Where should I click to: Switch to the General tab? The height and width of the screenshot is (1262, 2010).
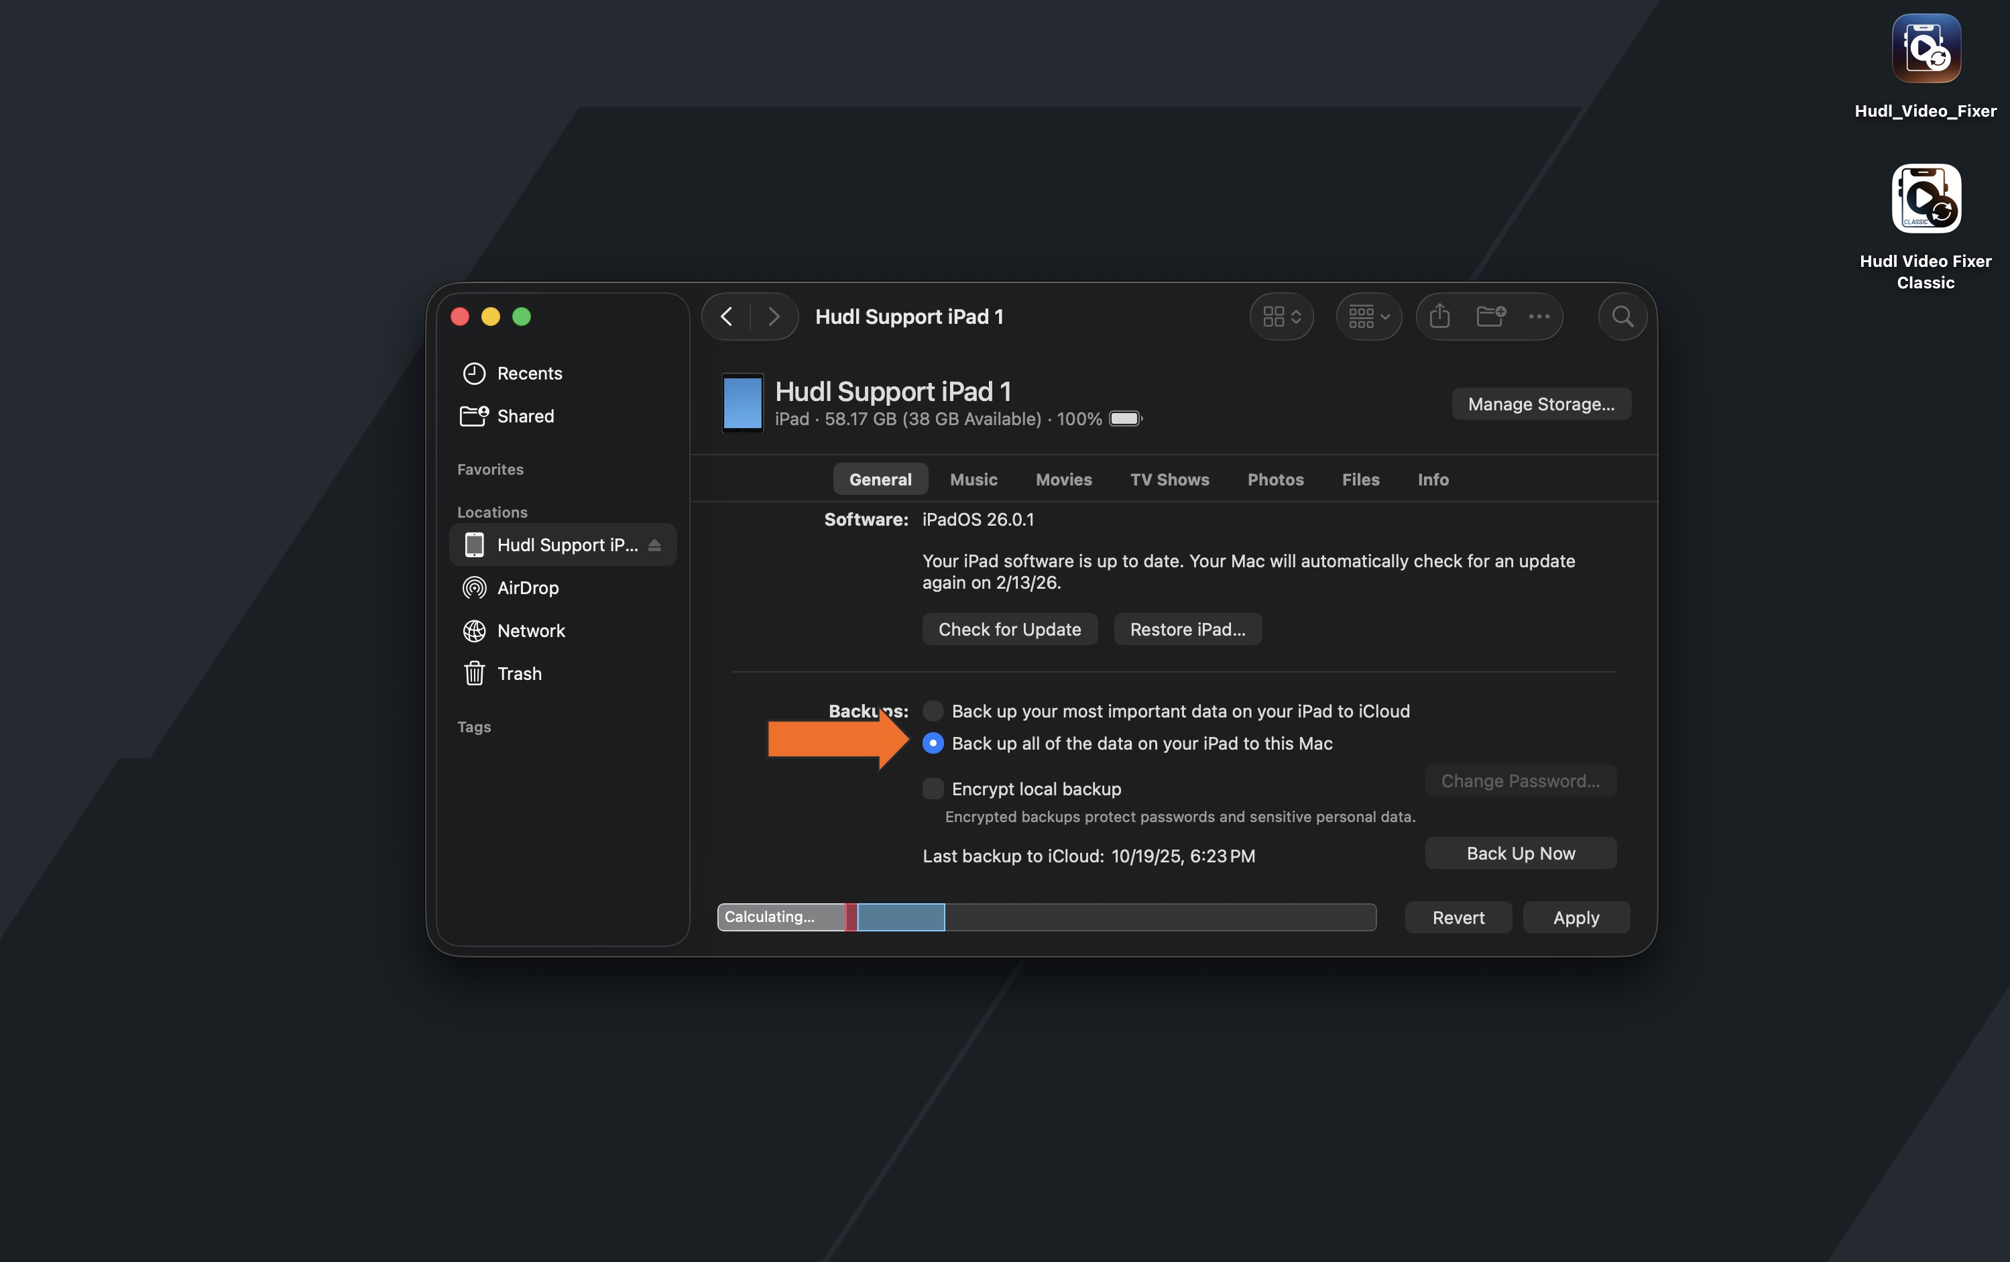[880, 479]
